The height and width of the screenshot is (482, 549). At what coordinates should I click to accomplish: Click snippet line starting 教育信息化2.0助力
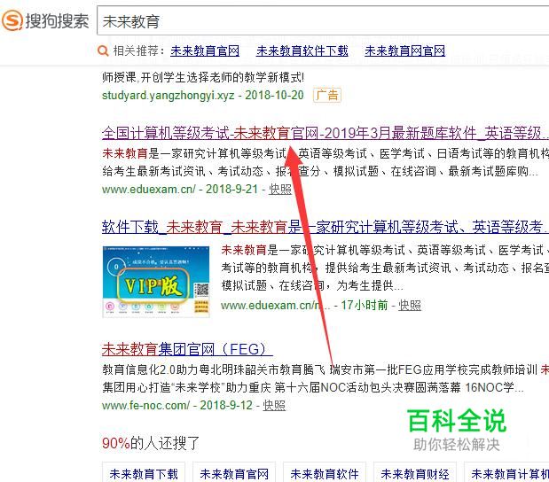[325, 369]
